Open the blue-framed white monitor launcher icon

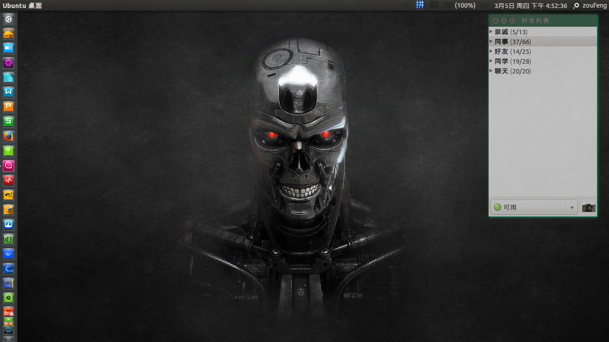pos(9,224)
